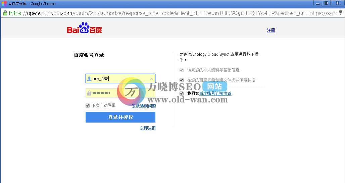Click the user icon in username field

pyautogui.click(x=89, y=79)
